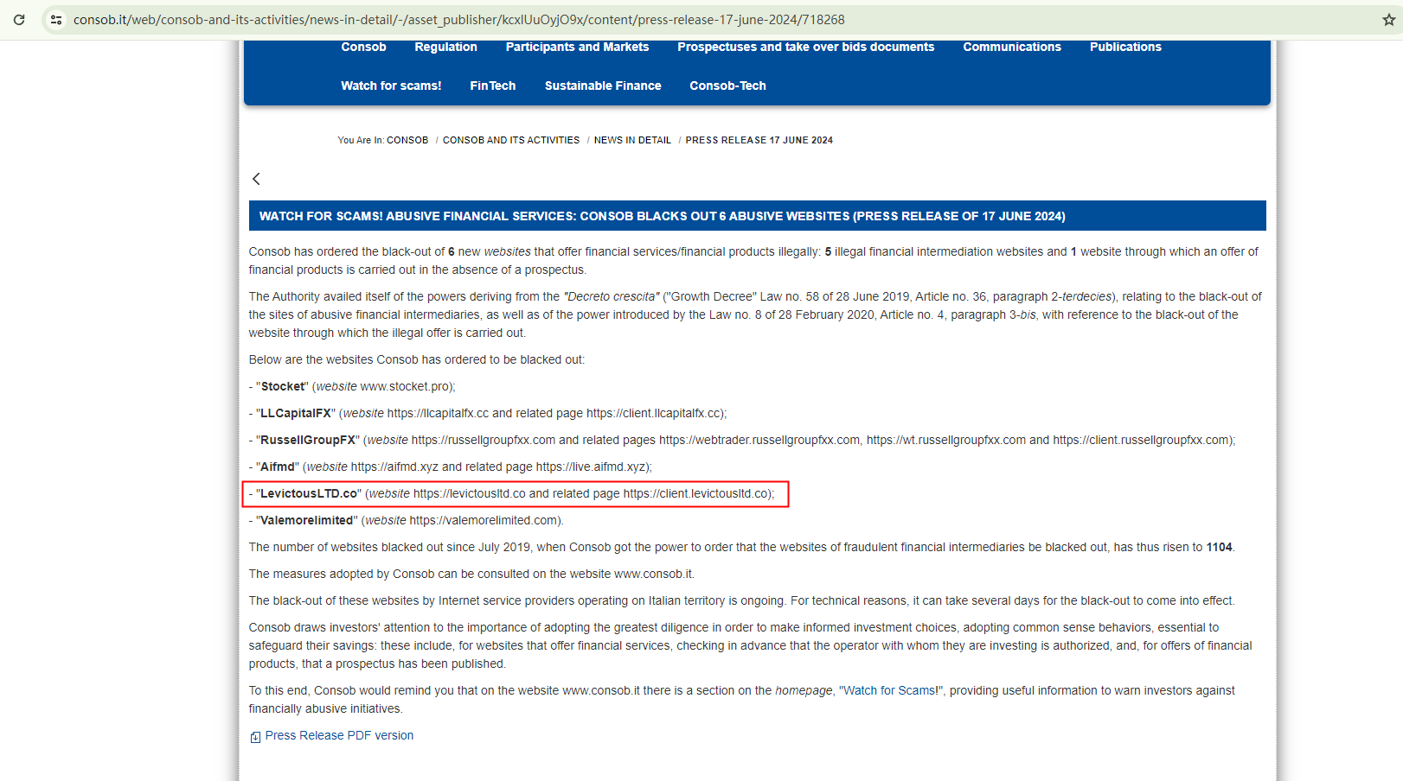Click the "Valemorelimited" list entry
Viewport: 1403px width, 781px height.
[407, 520]
